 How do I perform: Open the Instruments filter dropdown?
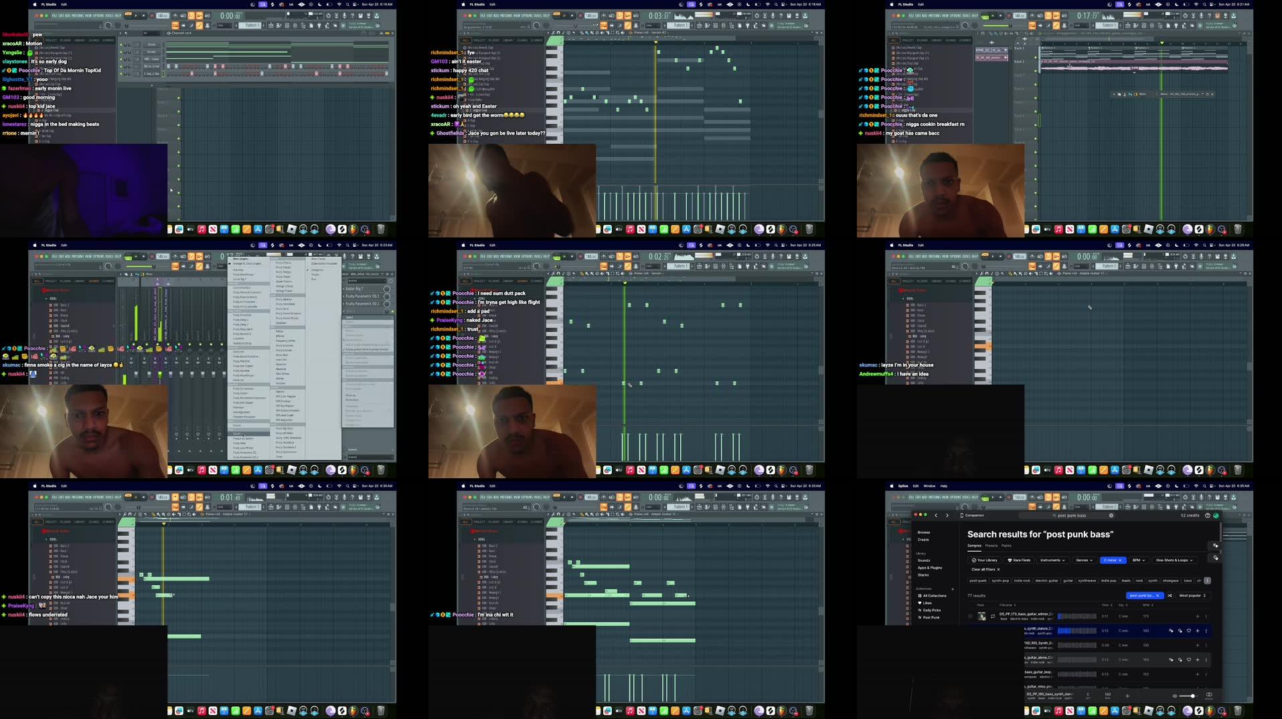tap(1053, 560)
